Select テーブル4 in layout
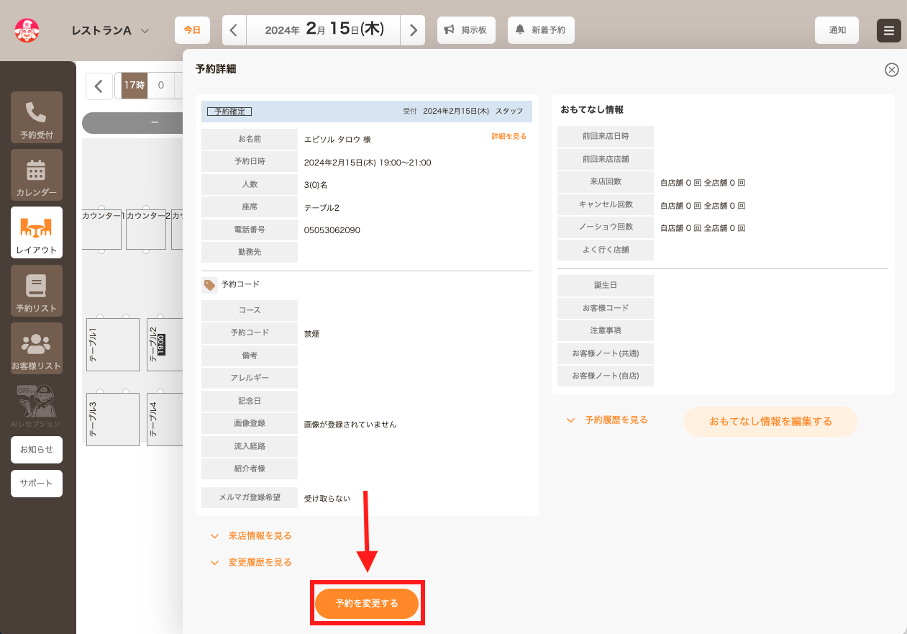Screen dimensions: 907x634 [165, 420]
